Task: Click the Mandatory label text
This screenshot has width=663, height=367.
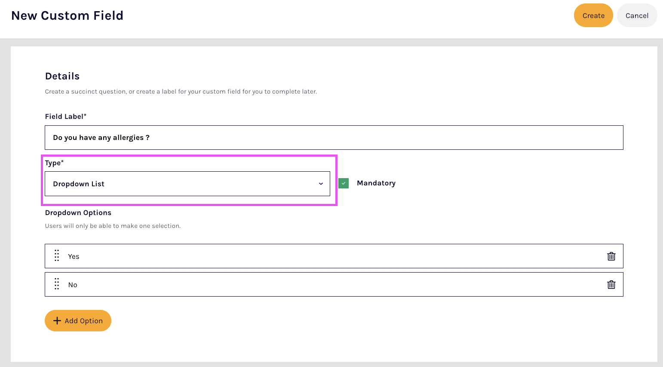Action: (376, 183)
